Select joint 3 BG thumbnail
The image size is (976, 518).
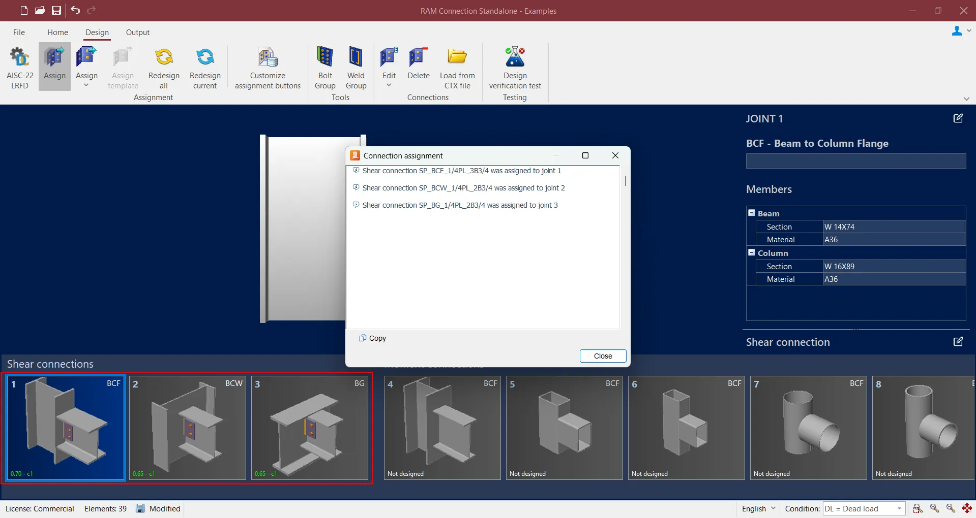310,428
